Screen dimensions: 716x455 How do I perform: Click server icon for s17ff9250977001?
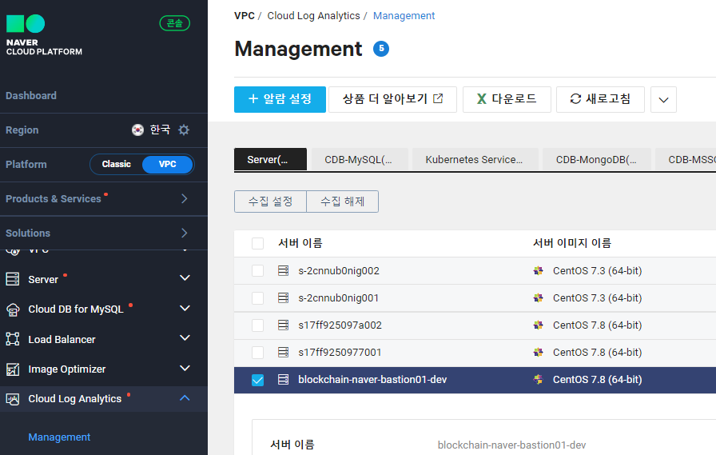pos(283,352)
